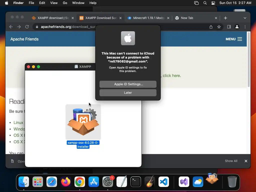This screenshot has width=256, height=192.
Task: Close the New Tab tab
Action: pos(216,18)
